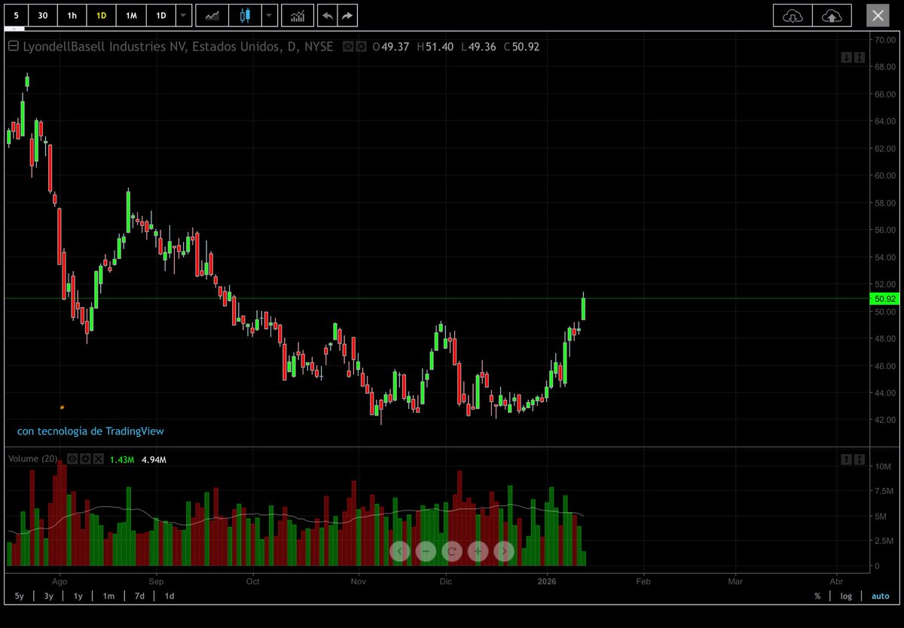This screenshot has height=628, width=904.
Task: Toggle visibility of LyondellBasell main series
Action: pos(348,47)
